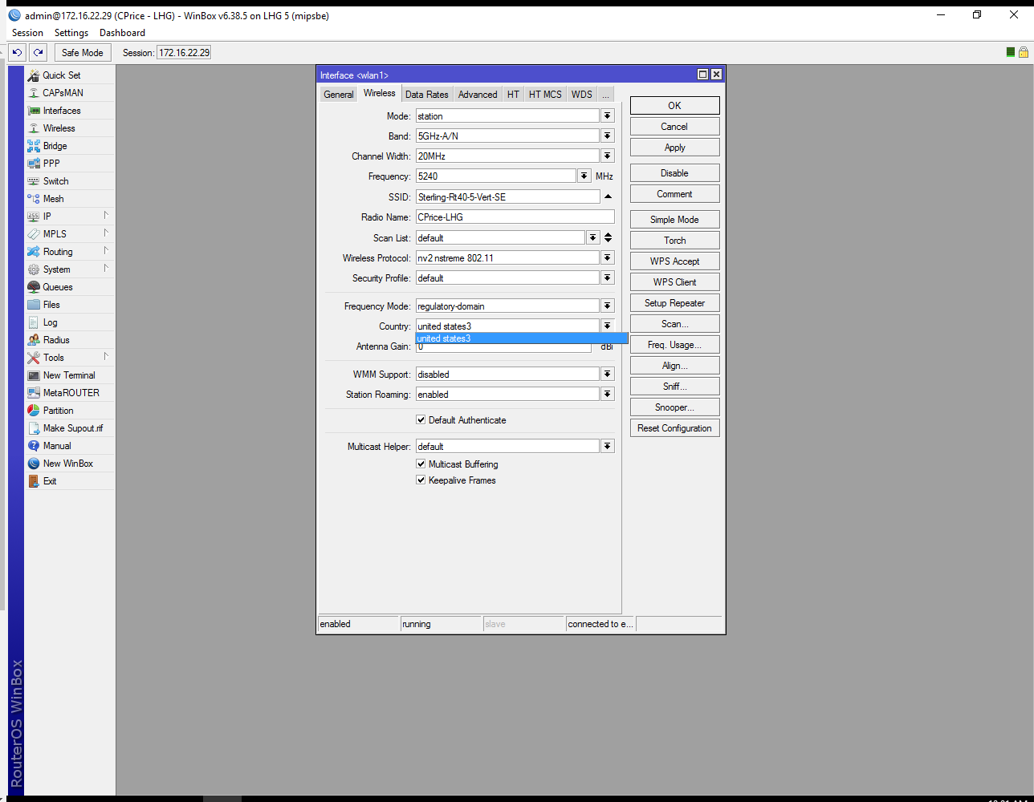The image size is (1034, 802).
Task: Switch to the Advanced tab
Action: pos(478,95)
